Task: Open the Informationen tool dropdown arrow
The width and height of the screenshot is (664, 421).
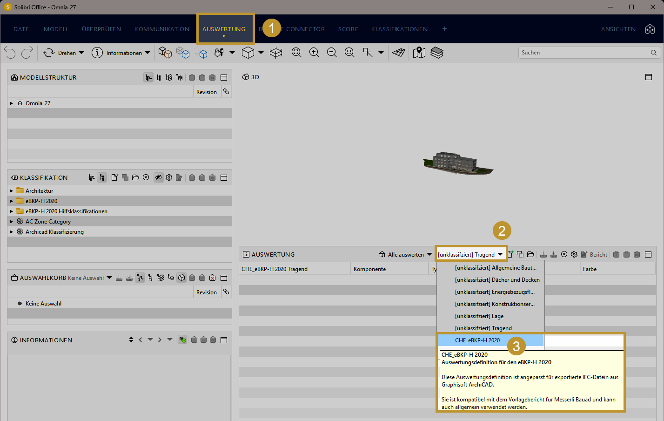Action: [x=148, y=53]
